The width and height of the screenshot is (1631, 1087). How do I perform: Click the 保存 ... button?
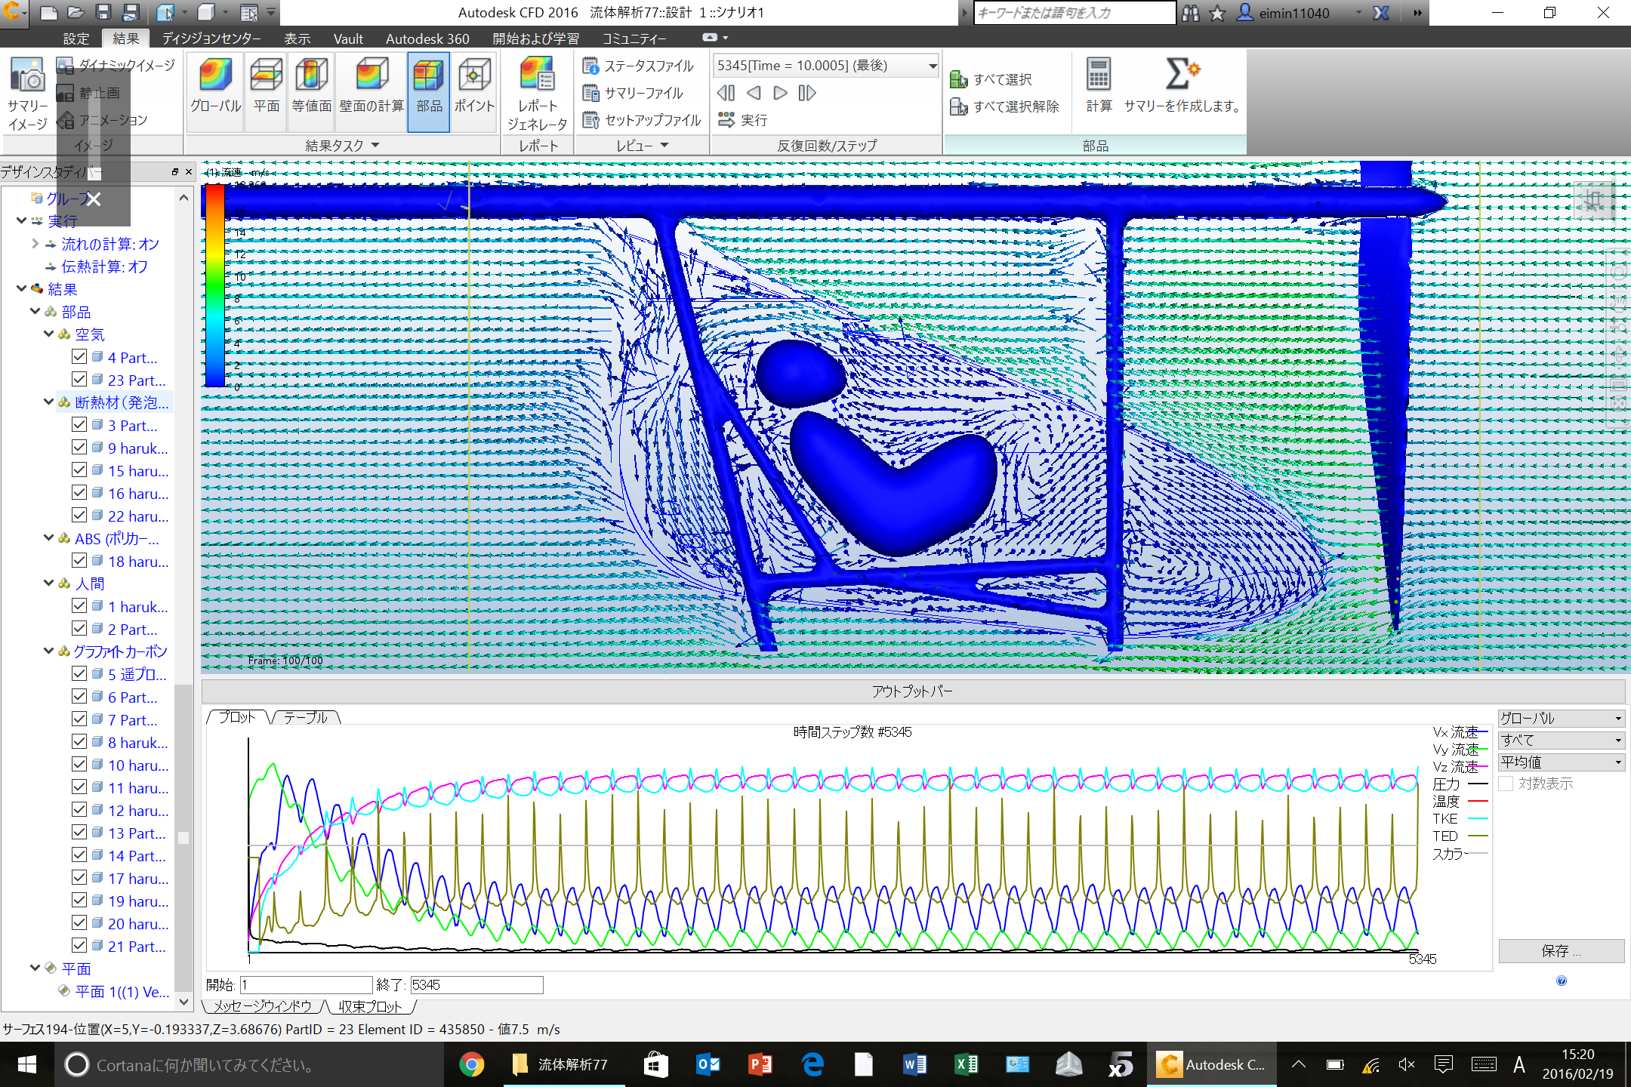1561,951
